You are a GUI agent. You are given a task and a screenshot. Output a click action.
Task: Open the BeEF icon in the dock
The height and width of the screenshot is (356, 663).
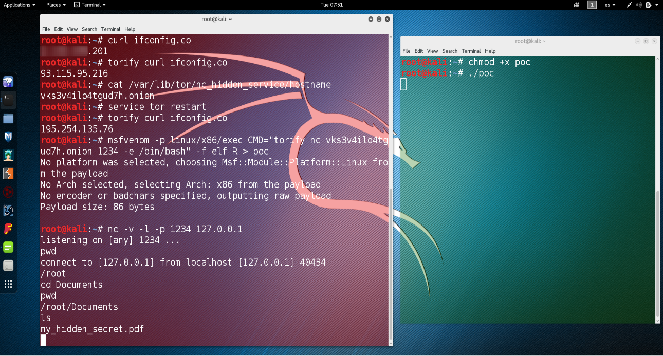point(8,210)
